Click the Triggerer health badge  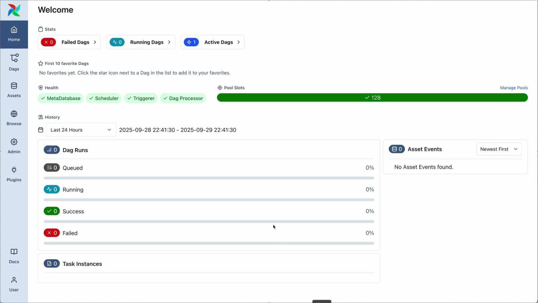click(x=141, y=98)
